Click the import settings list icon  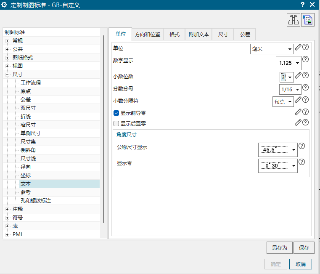coord(307,20)
